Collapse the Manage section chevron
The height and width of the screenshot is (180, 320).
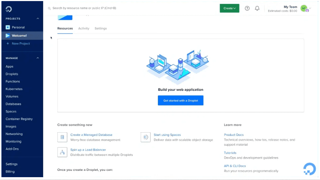[x=38, y=58]
